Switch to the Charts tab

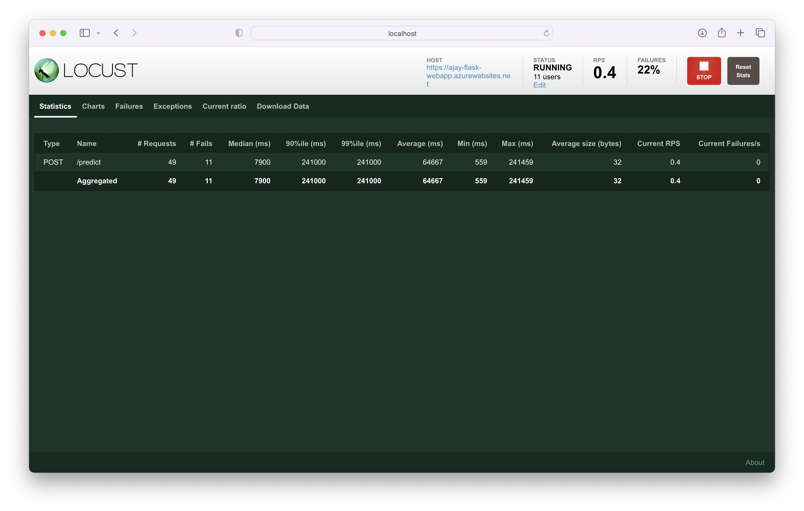[x=93, y=106]
